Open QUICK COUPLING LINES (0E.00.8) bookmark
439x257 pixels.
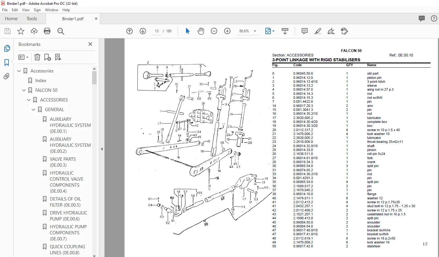67,250
